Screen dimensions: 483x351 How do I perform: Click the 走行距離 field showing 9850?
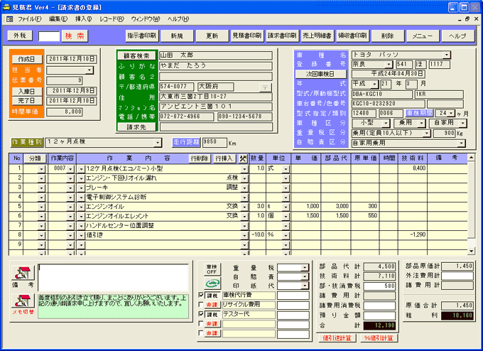(215, 142)
